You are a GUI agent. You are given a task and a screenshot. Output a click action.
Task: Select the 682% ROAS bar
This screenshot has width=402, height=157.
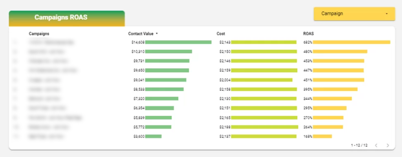point(351,42)
